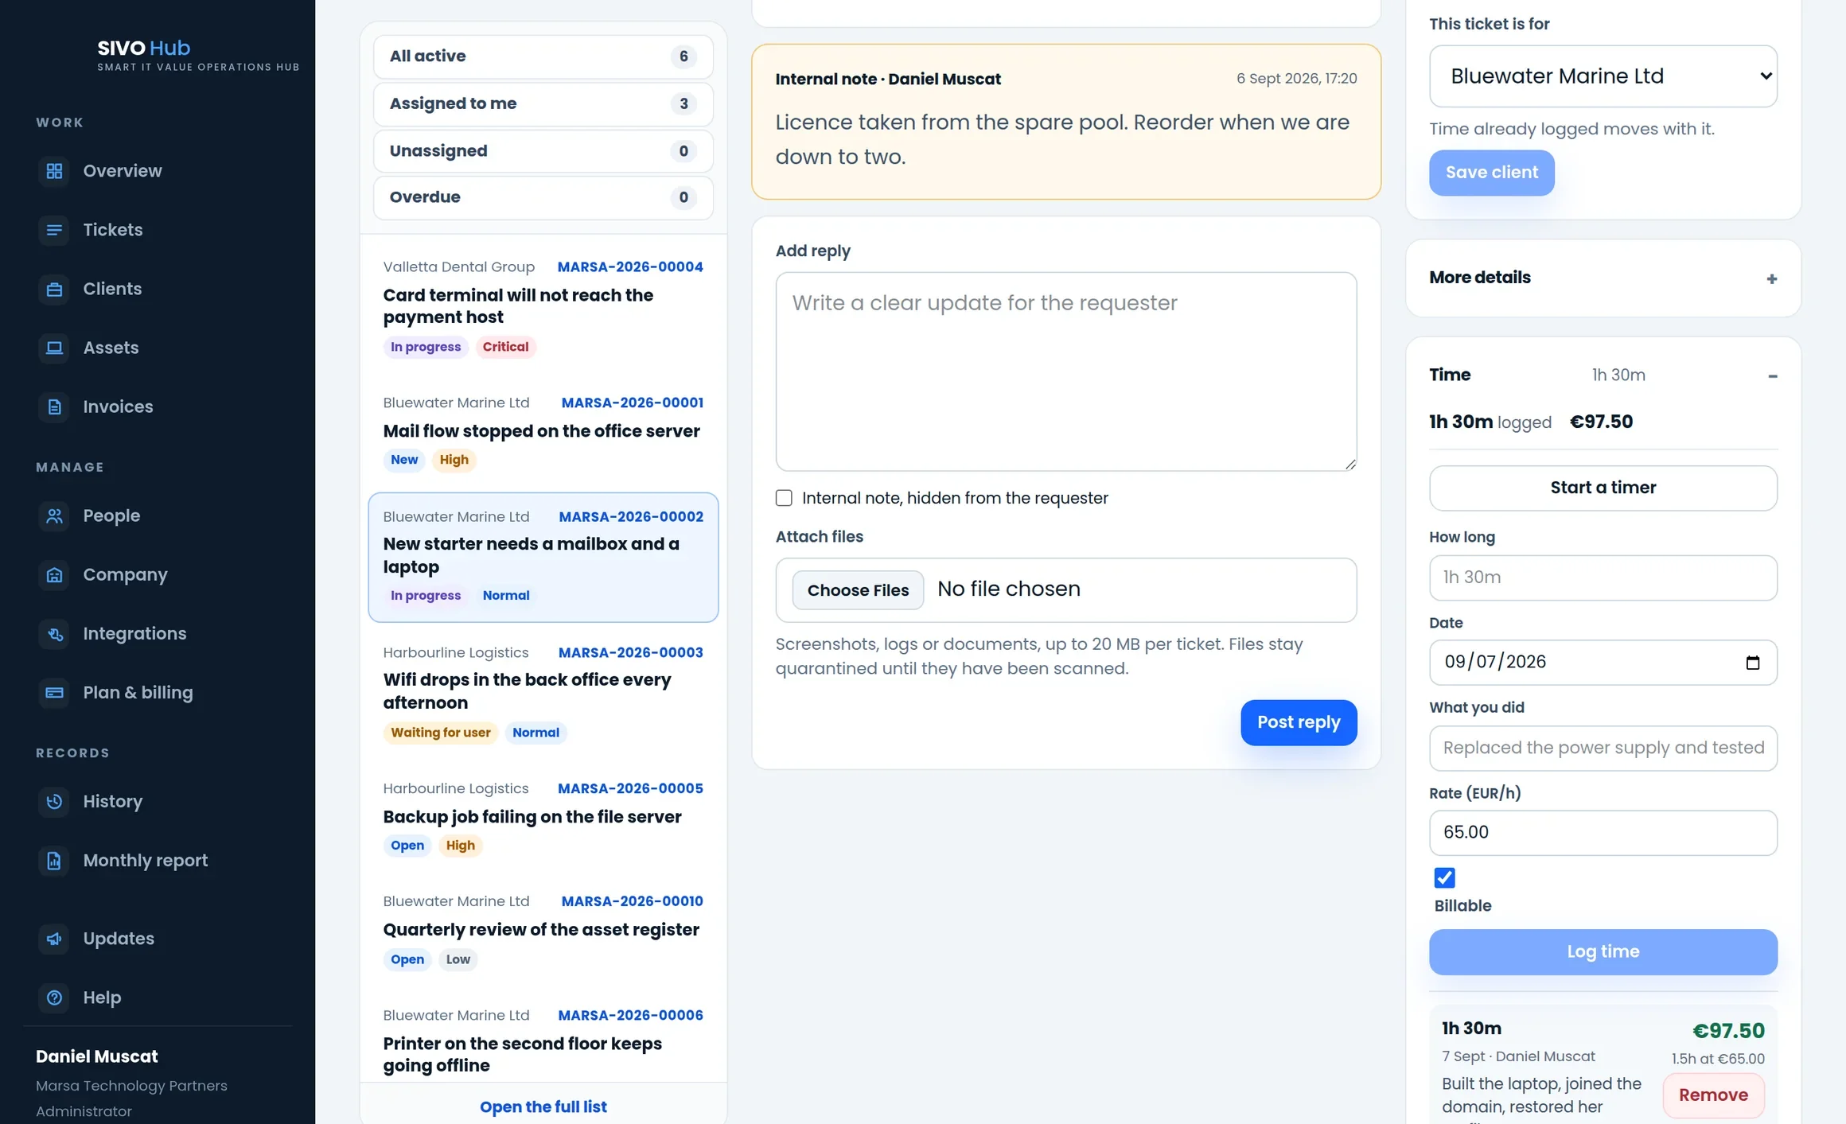Switch to the Overdue filter
This screenshot has width=1846, height=1124.
point(543,197)
